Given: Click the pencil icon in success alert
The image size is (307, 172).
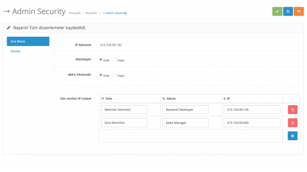Looking at the screenshot, I should point(8,28).
